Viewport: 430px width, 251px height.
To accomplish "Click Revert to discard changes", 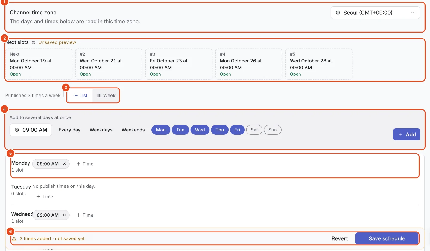I will click(x=340, y=238).
